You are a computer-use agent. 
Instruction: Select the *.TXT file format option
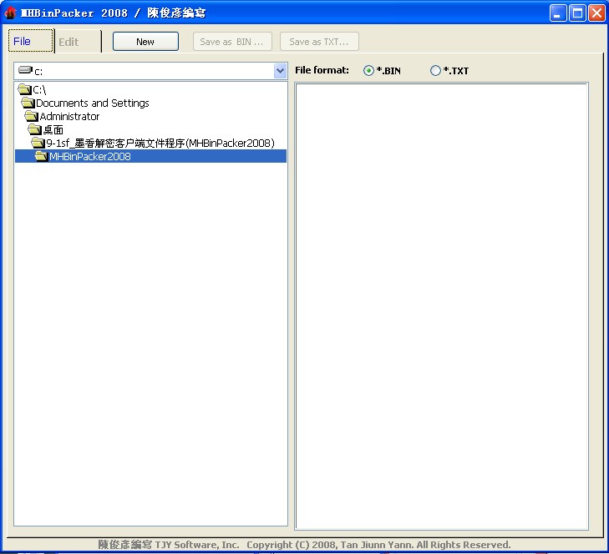click(x=435, y=71)
